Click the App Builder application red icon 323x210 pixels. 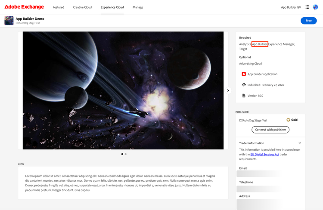pos(244,74)
